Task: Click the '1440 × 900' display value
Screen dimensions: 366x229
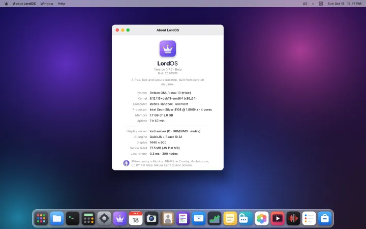Action: pyautogui.click(x=158, y=142)
